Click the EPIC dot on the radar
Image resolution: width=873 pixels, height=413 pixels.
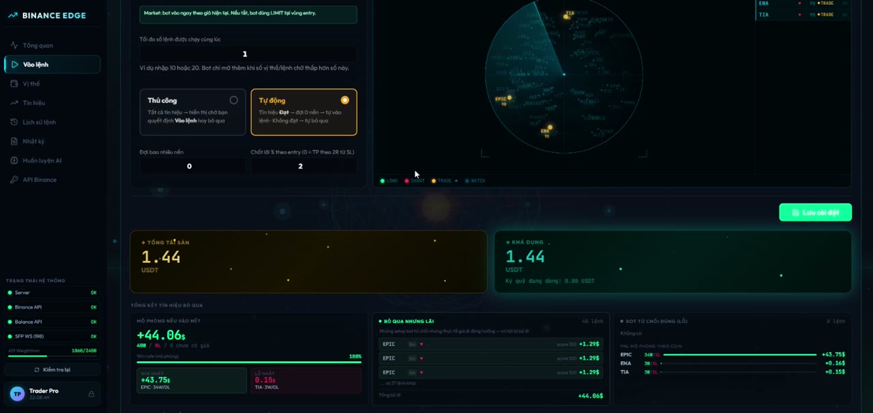(x=509, y=97)
